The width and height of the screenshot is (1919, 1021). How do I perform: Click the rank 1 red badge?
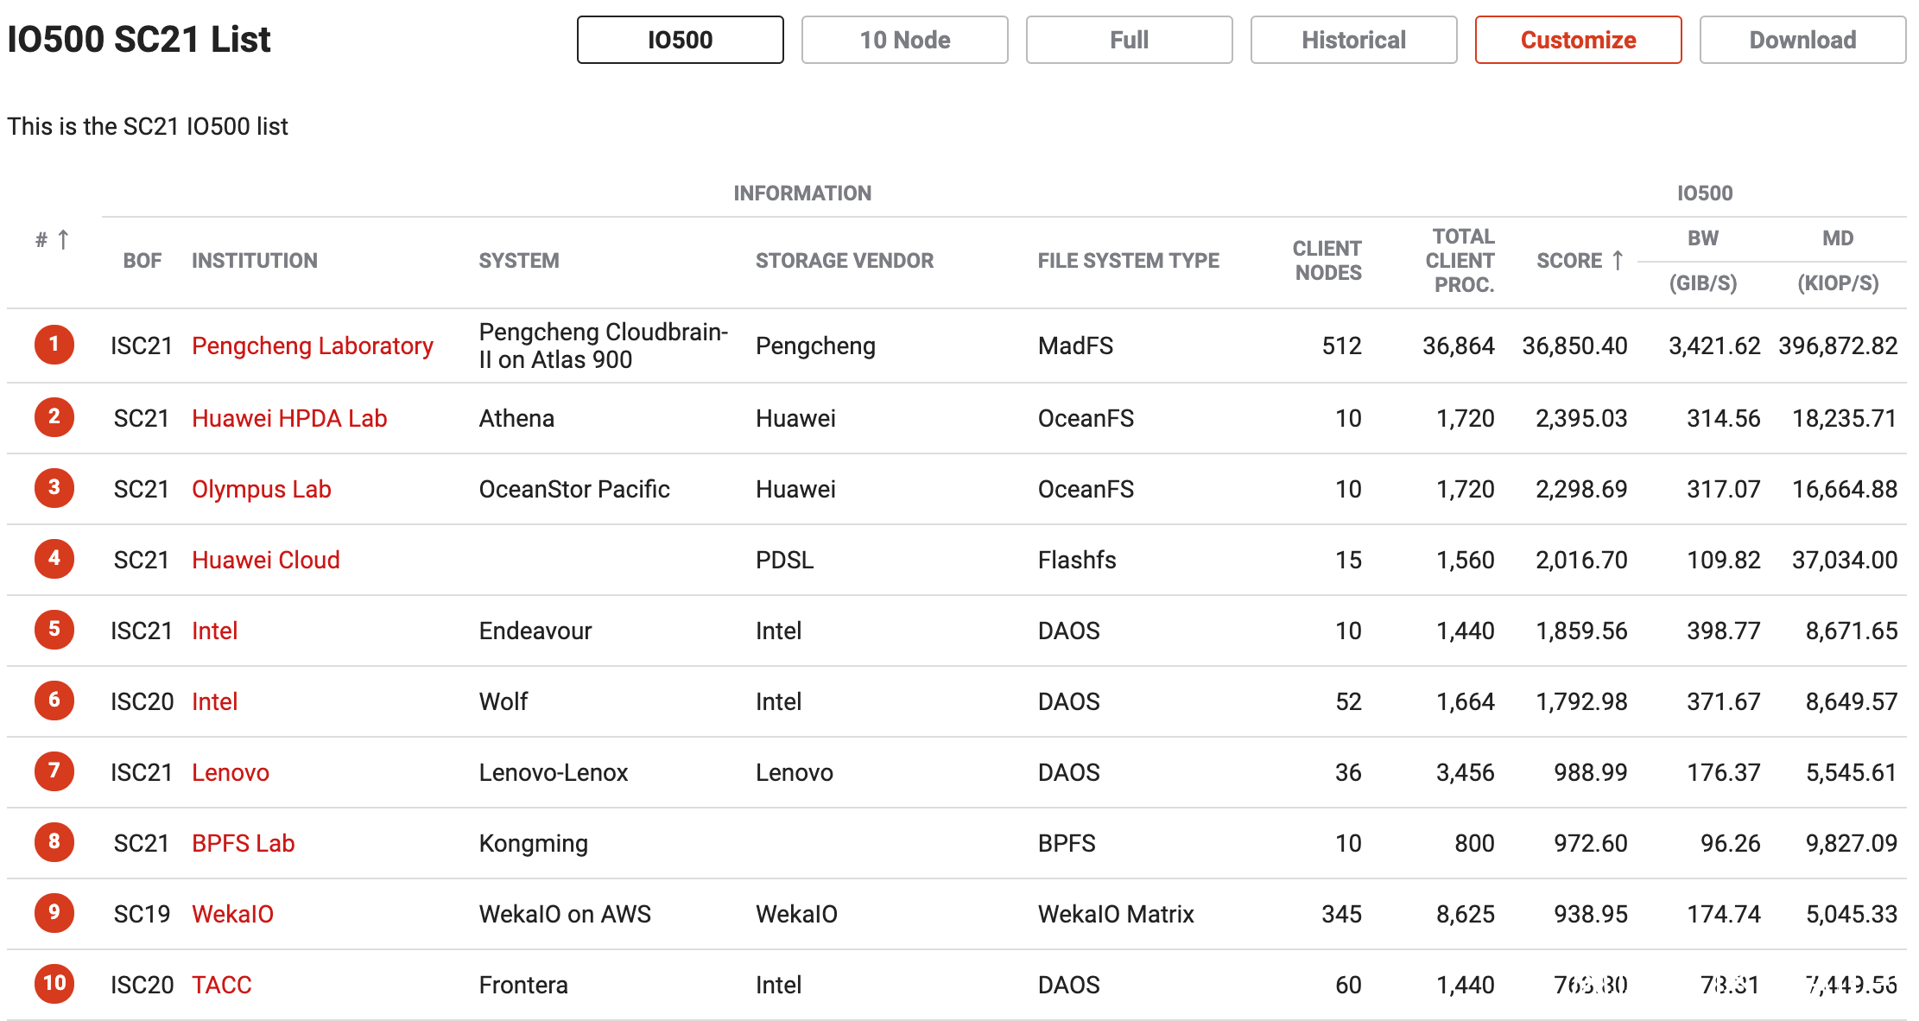pos(54,345)
